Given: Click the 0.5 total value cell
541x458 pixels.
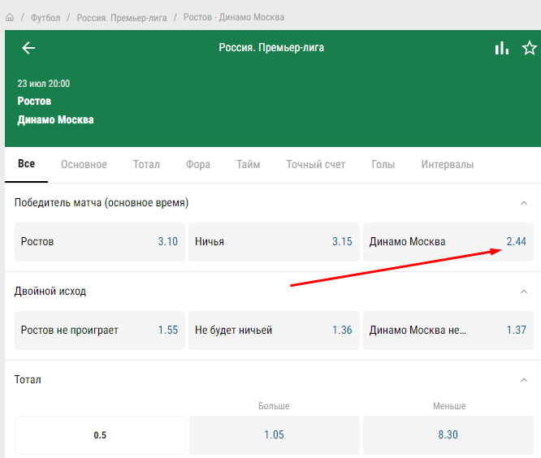Looking at the screenshot, I should click(100, 435).
